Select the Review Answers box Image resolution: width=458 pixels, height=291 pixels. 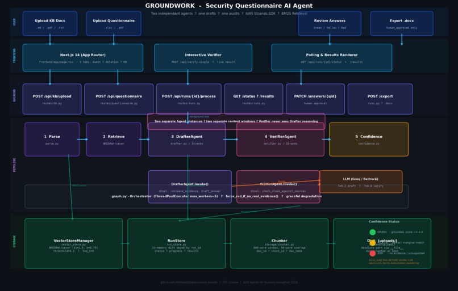tap(330, 24)
